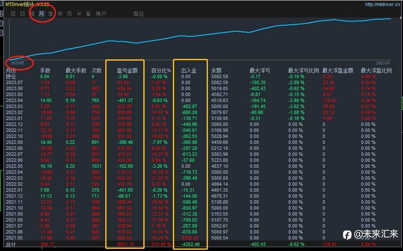Open the 备 notes tab

click(x=89, y=14)
